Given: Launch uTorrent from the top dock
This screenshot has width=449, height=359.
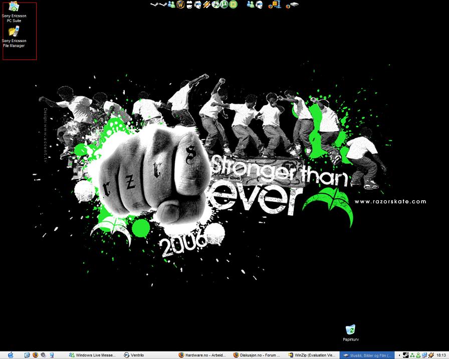Looking at the screenshot, I should pos(224,5).
